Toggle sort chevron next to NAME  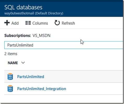[23, 63]
